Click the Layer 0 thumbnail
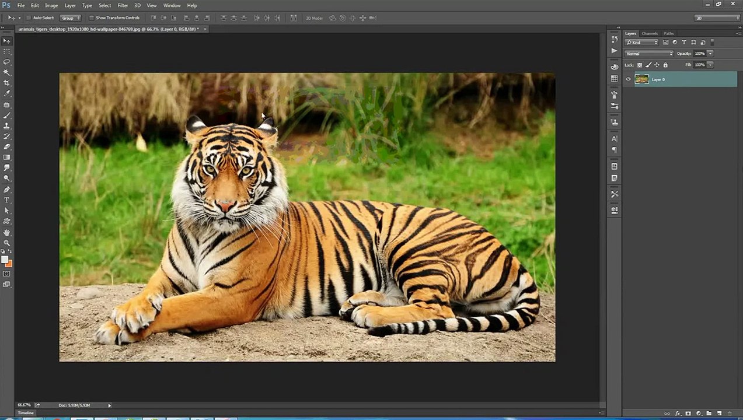This screenshot has height=420, width=743. (641, 79)
